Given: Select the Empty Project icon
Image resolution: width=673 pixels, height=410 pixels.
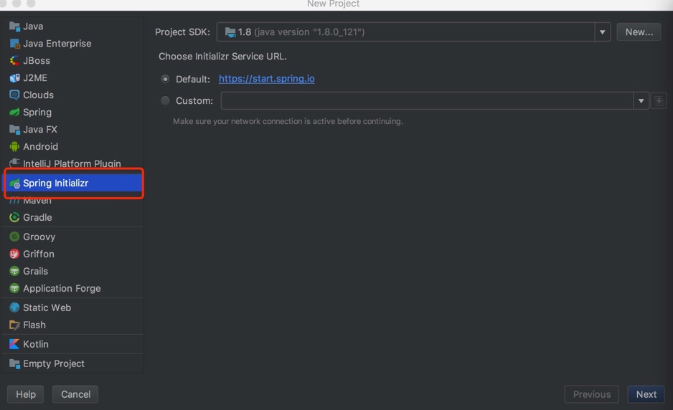Looking at the screenshot, I should (x=14, y=363).
